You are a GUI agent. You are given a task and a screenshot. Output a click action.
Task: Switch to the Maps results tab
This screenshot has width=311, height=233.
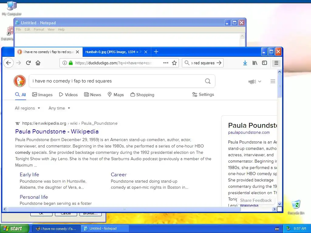[116, 95]
